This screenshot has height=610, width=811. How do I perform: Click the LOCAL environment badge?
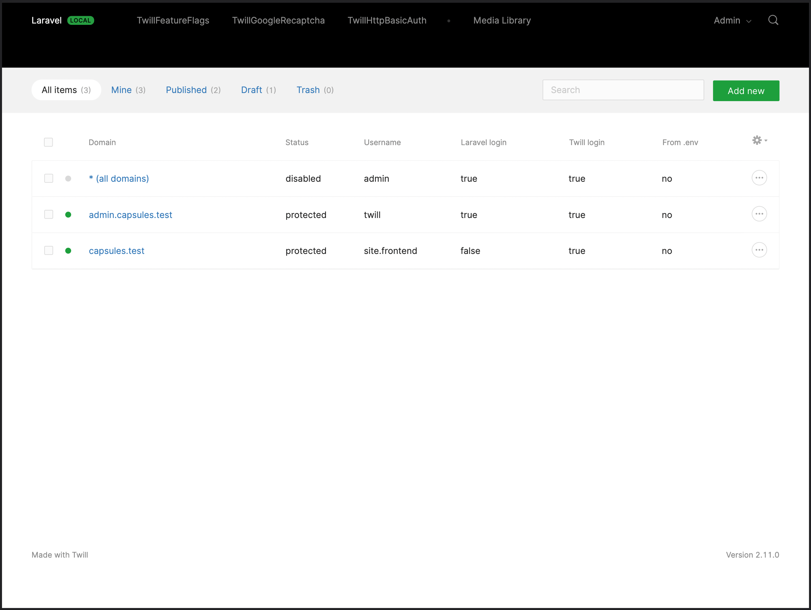pos(81,20)
